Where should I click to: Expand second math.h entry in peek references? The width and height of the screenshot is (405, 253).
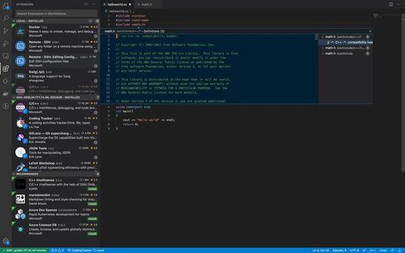click(x=323, y=48)
